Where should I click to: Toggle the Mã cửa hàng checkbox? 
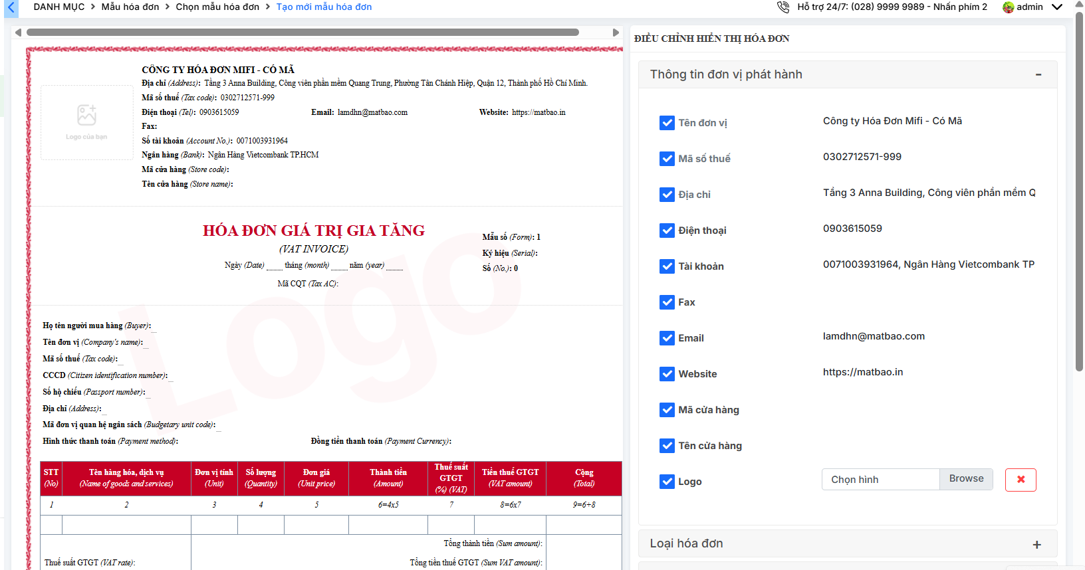coord(667,410)
